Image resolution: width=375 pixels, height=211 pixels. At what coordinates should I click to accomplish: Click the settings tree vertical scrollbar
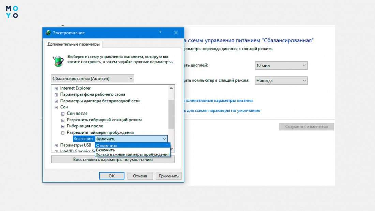click(x=171, y=114)
